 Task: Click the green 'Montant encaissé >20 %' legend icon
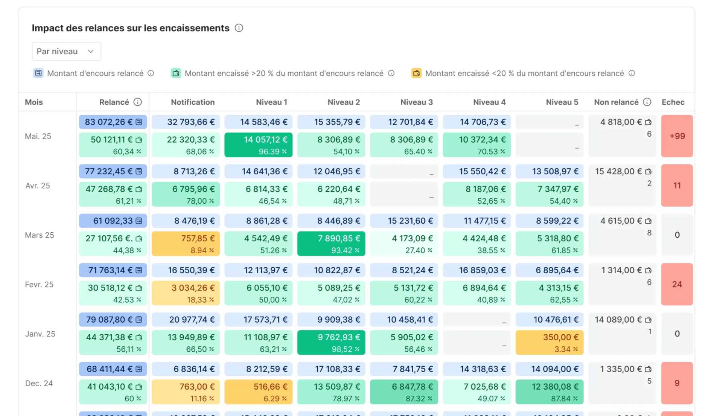click(x=176, y=73)
